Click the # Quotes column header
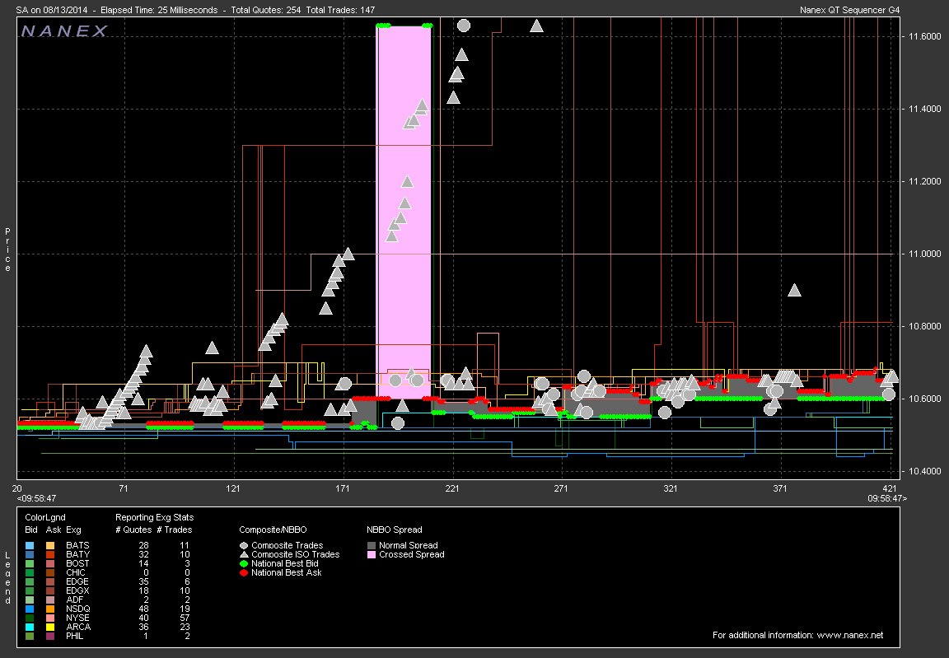 [x=133, y=530]
